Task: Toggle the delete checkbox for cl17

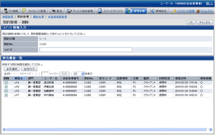Action: (6, 95)
